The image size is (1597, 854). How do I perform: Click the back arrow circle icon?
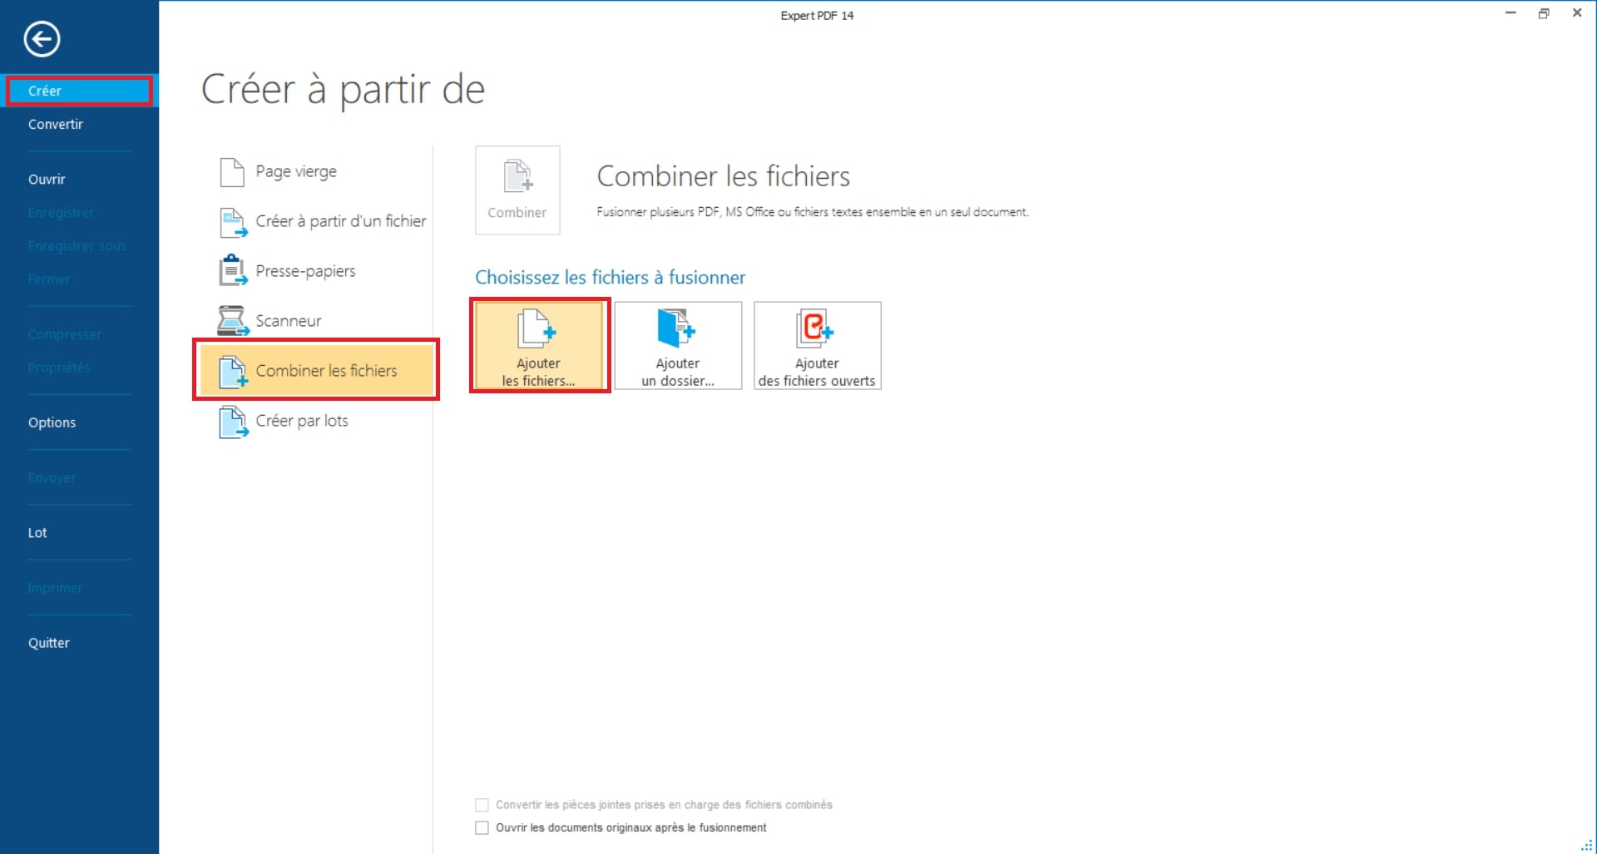(42, 39)
